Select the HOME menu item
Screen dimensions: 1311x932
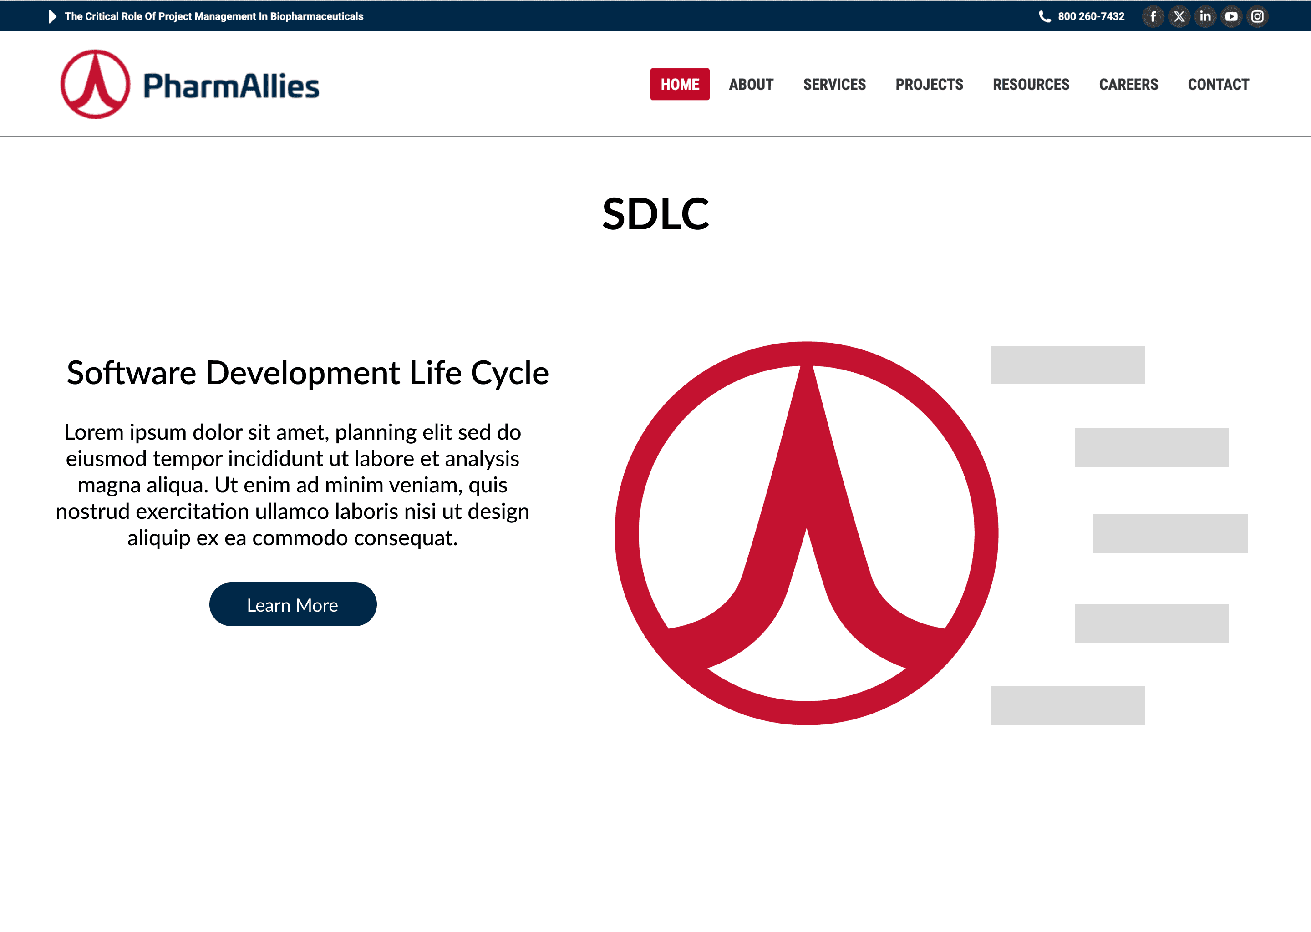click(680, 84)
